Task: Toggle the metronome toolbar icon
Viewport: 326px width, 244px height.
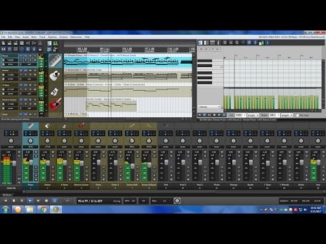Action: (40, 43)
